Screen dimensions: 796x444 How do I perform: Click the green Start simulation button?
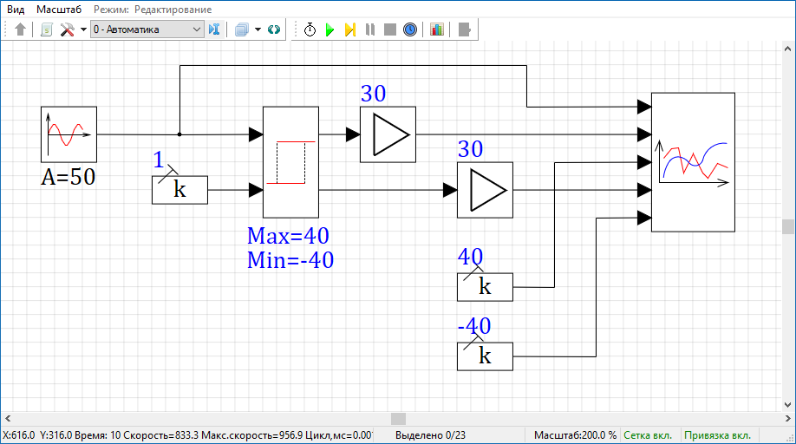pyautogui.click(x=329, y=29)
